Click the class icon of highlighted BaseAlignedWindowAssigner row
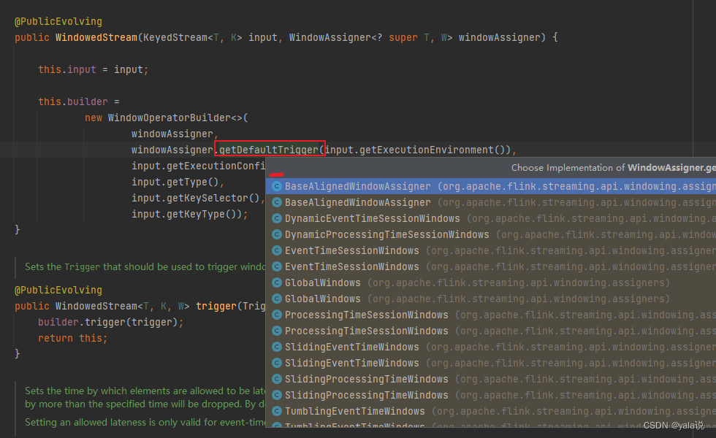The height and width of the screenshot is (438, 716). (x=276, y=186)
